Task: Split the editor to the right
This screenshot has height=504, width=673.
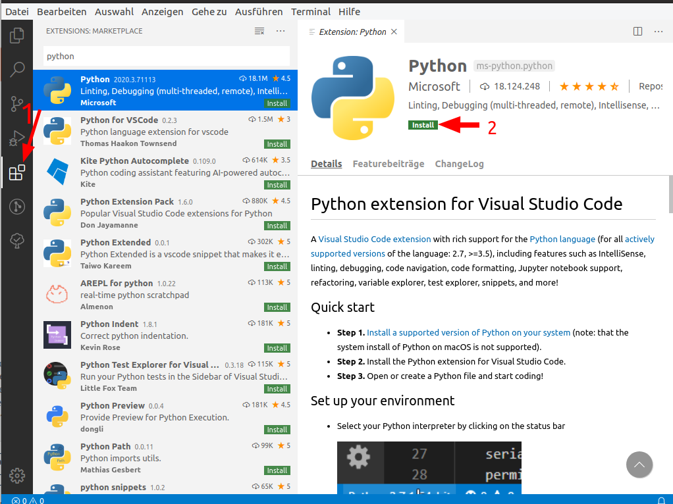Action: 638,32
